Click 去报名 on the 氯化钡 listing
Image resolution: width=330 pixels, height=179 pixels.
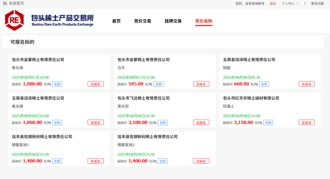[x=201, y=123]
